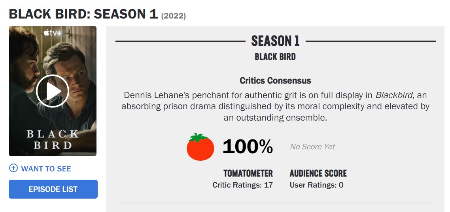Click the (2022) year label
450x212 pixels.
pyautogui.click(x=173, y=16)
